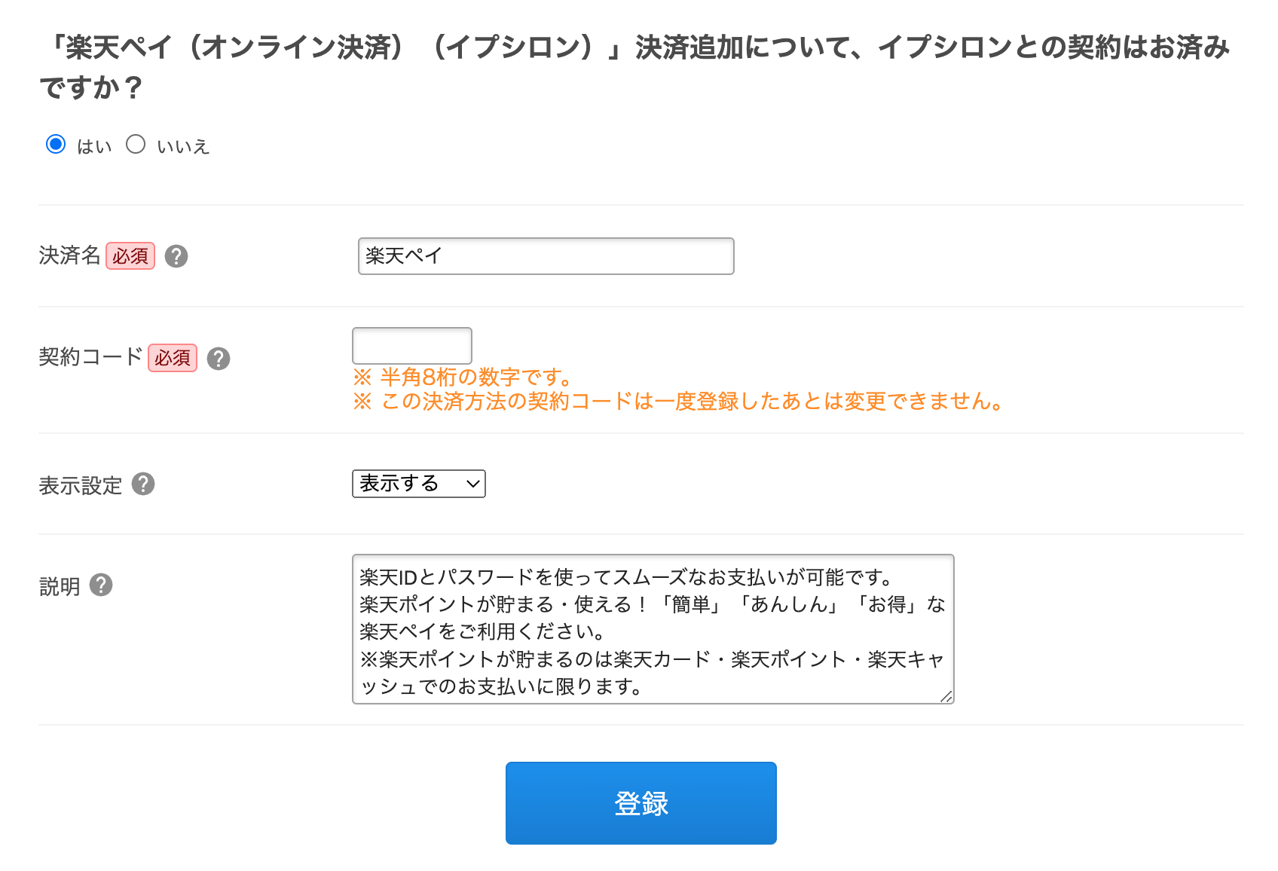The image size is (1278, 871).
Task: Click the orange 半角8桁の数字です note
Action: (463, 377)
